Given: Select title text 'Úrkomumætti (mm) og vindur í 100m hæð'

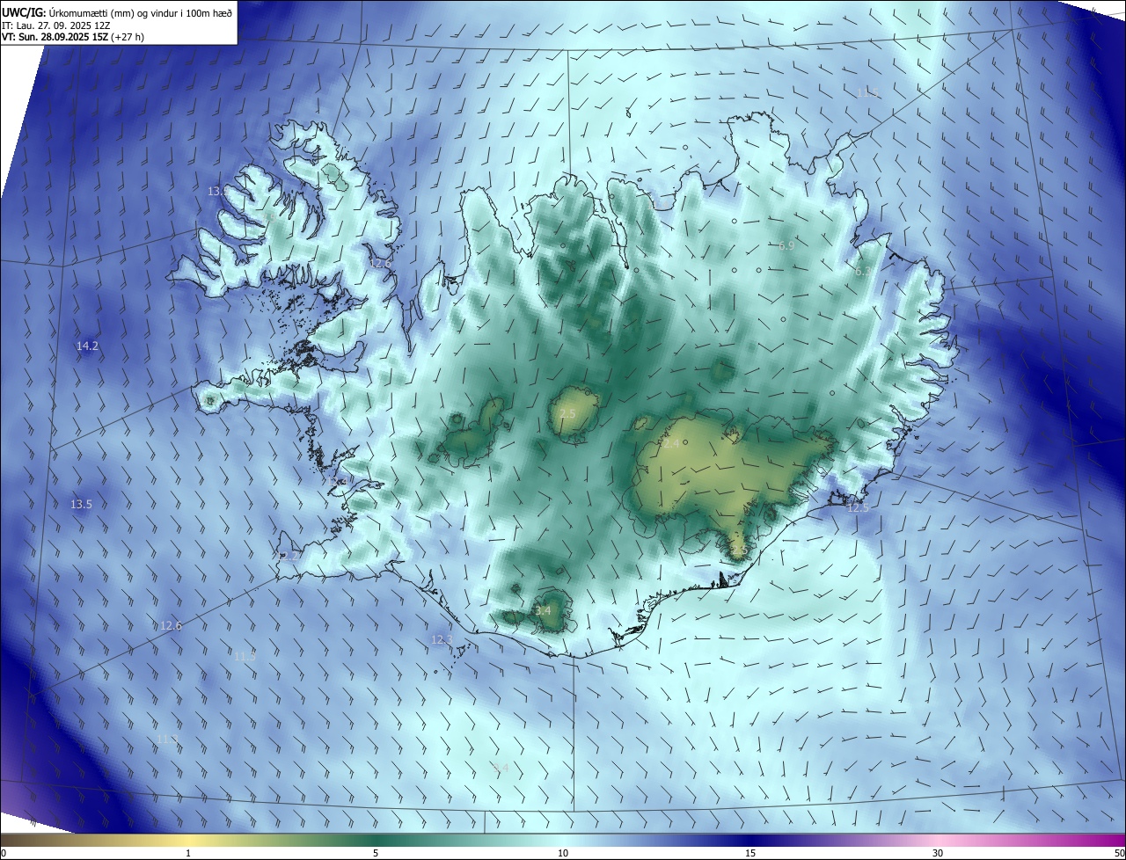Looking at the screenshot, I should point(140,13).
